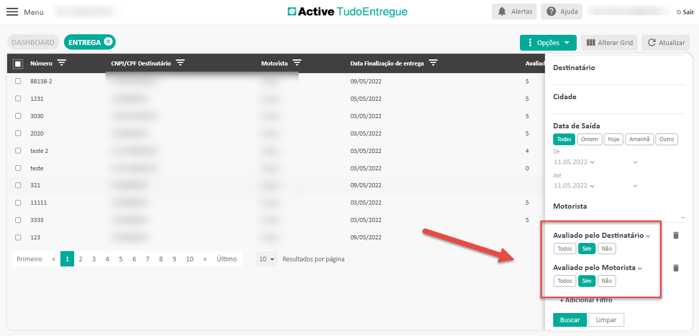Tick the checkbox for row 88138-2
The image size is (699, 336).
click(18, 81)
